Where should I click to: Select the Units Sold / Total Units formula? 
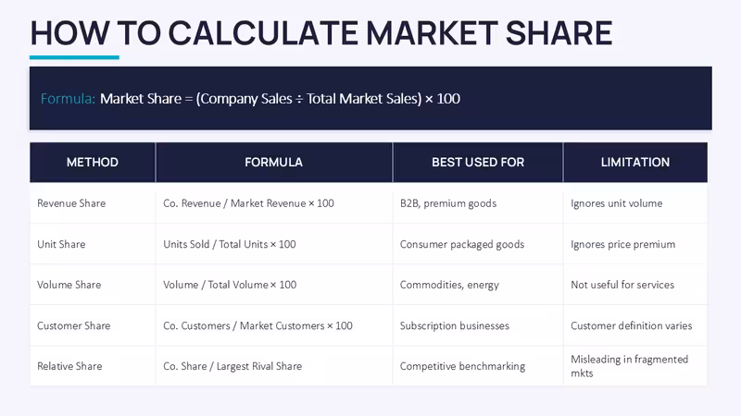[x=230, y=244]
